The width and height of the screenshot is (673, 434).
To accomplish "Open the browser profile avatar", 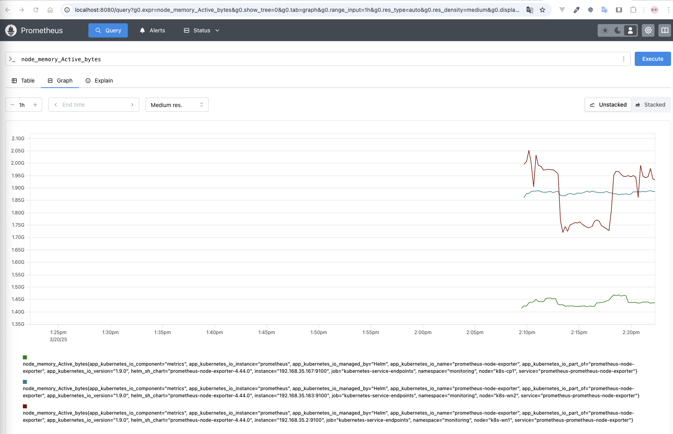I will pyautogui.click(x=654, y=10).
